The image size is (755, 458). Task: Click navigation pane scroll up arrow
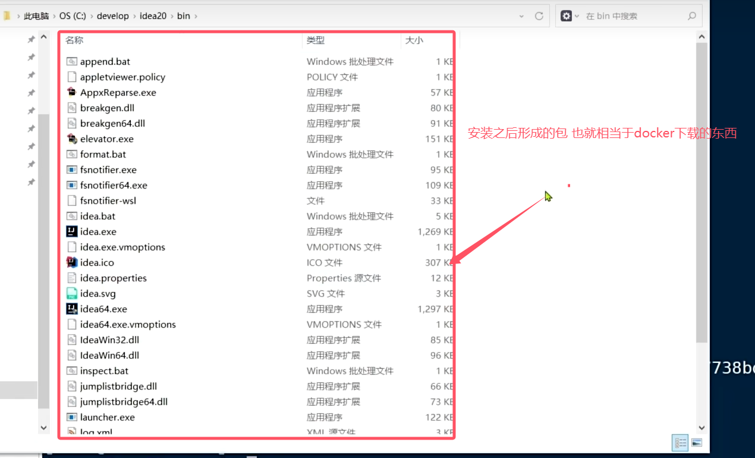pyautogui.click(x=44, y=37)
